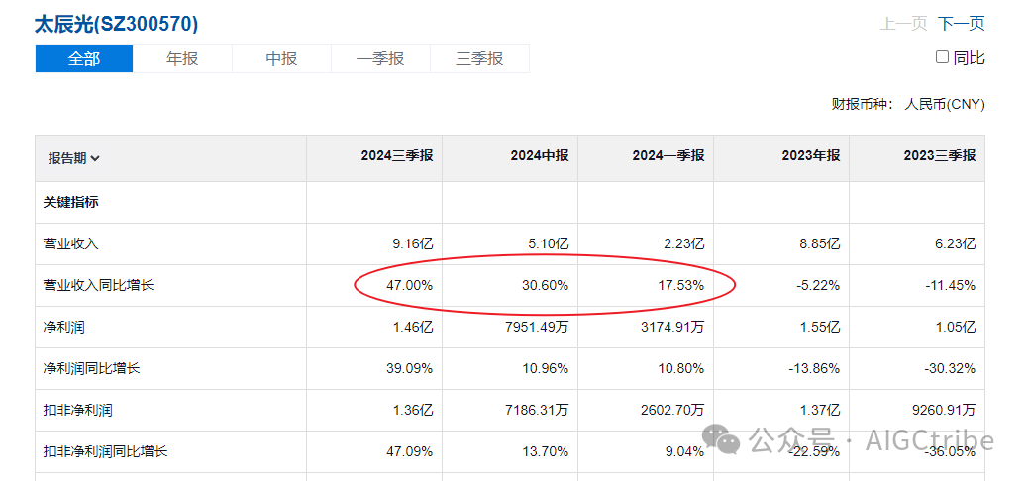The width and height of the screenshot is (1027, 481).
Task: Expand the 报告期 dropdown arrow
Action: click(x=96, y=159)
